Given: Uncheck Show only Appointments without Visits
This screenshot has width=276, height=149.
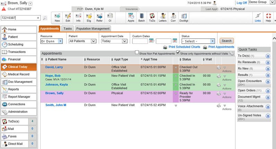Looking at the screenshot, I should [x=178, y=52].
